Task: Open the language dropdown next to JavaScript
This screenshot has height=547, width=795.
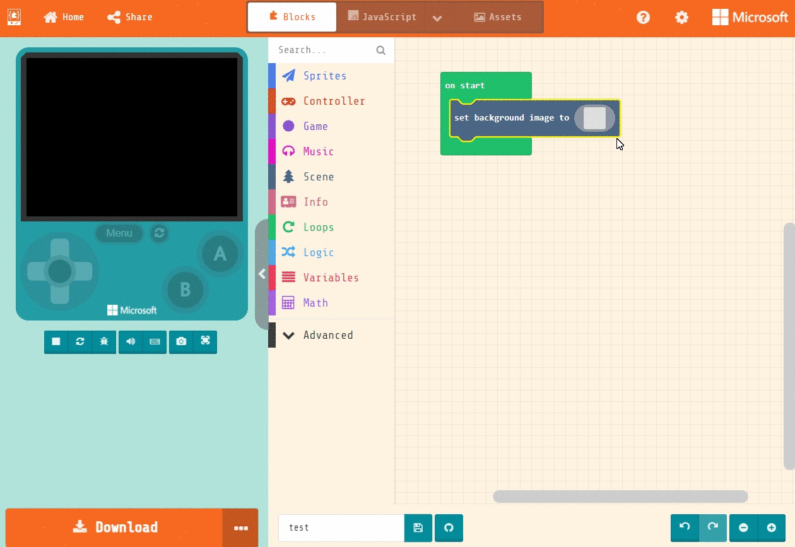Action: 437,17
